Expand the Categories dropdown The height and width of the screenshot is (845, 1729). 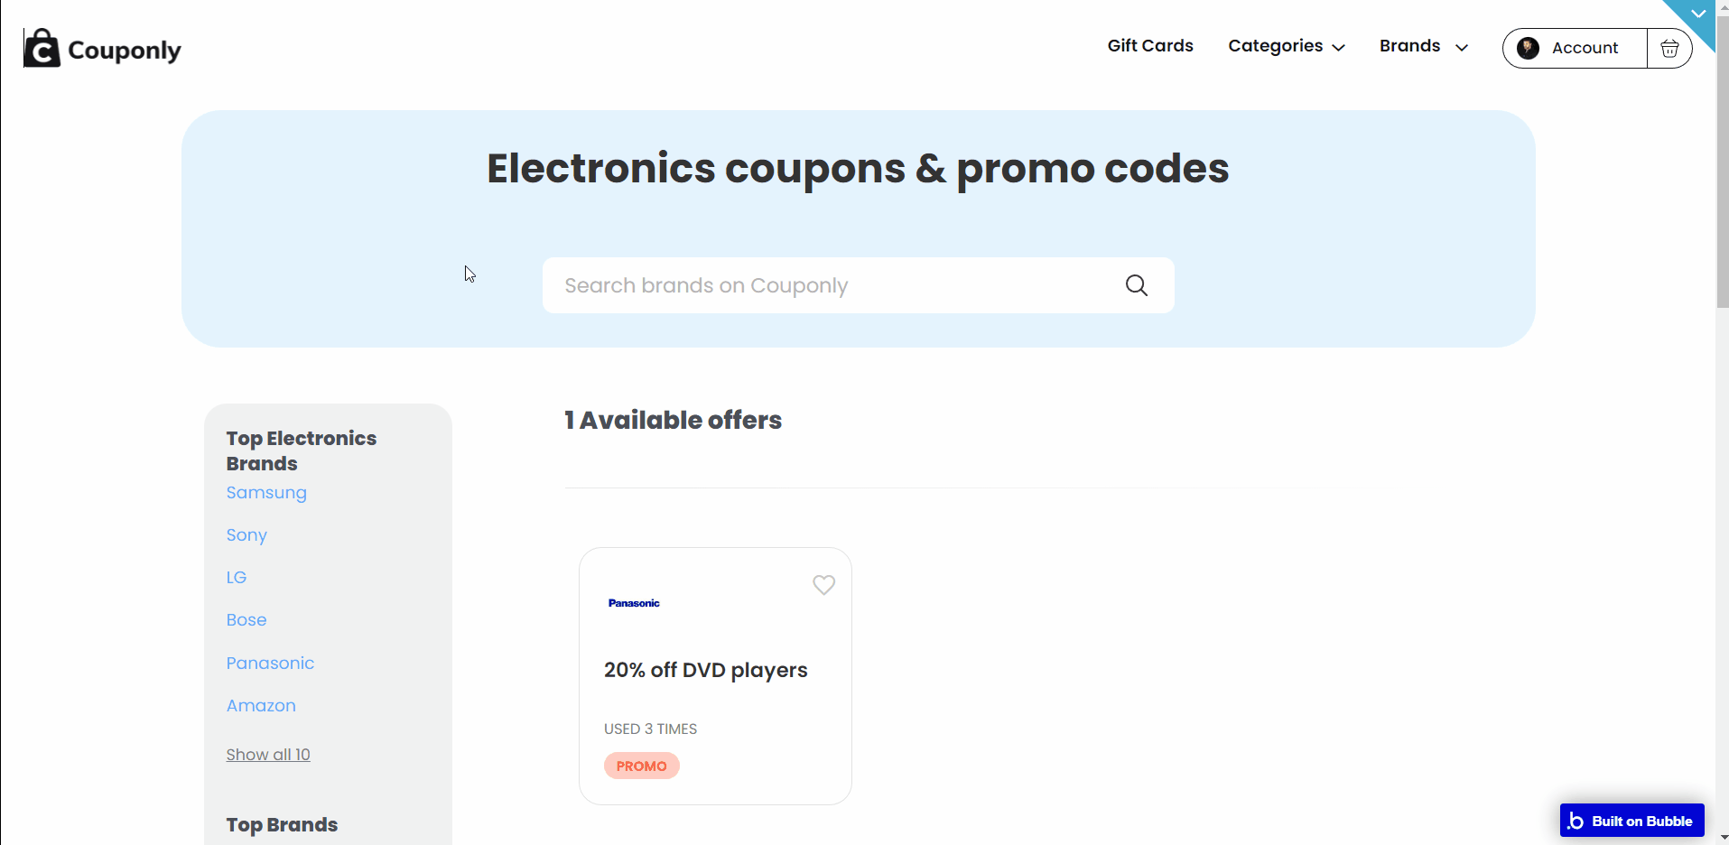pyautogui.click(x=1287, y=46)
